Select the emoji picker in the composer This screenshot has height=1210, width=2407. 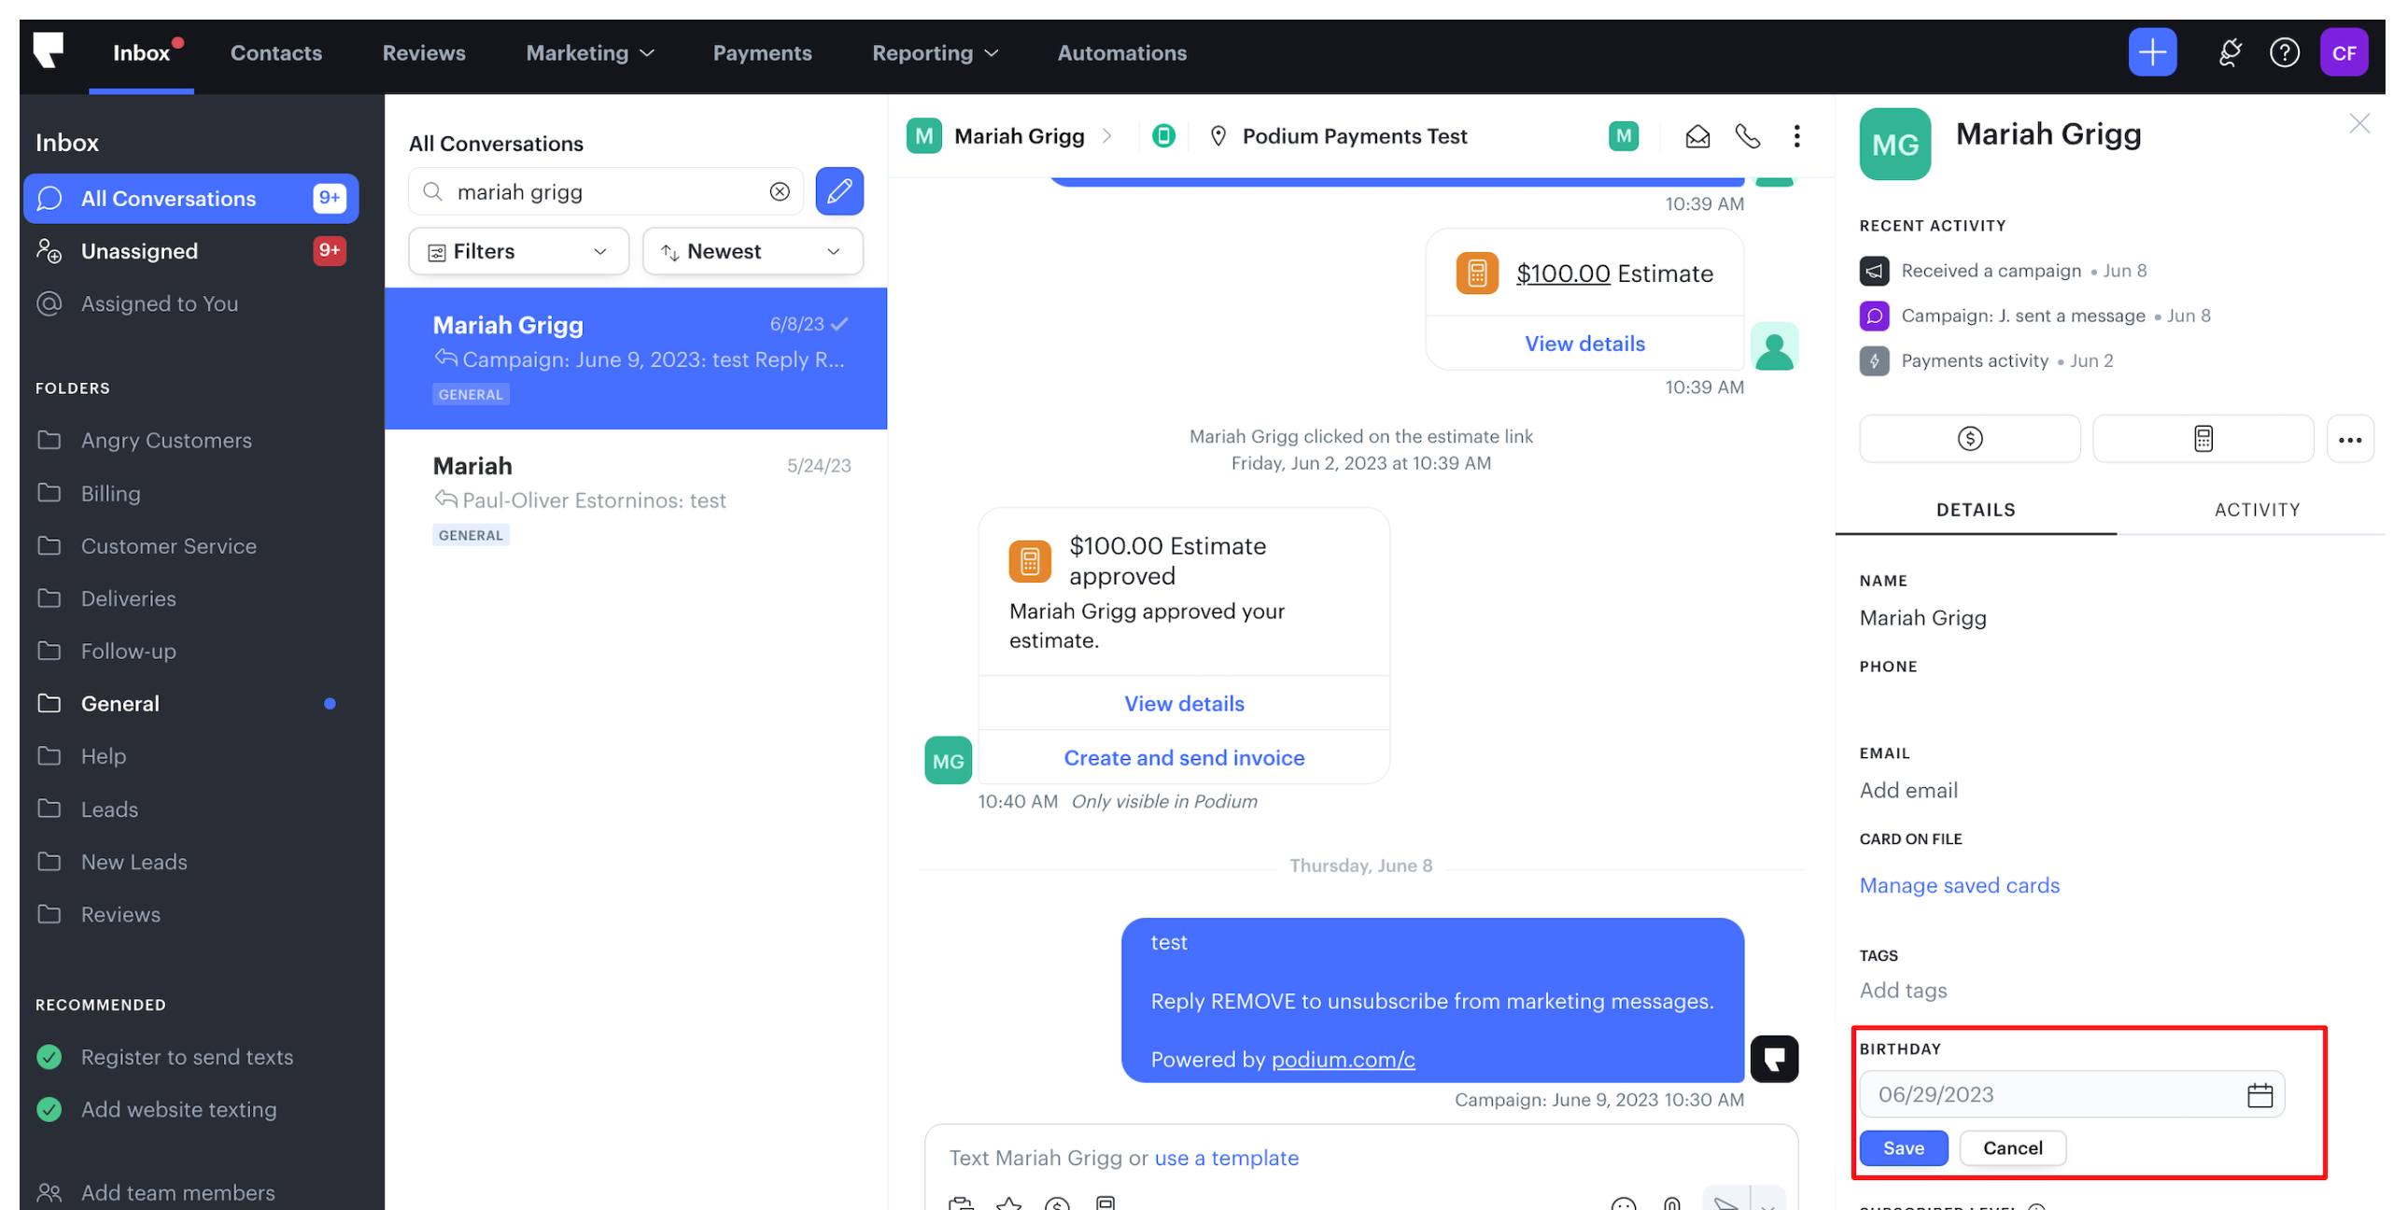(1623, 1205)
